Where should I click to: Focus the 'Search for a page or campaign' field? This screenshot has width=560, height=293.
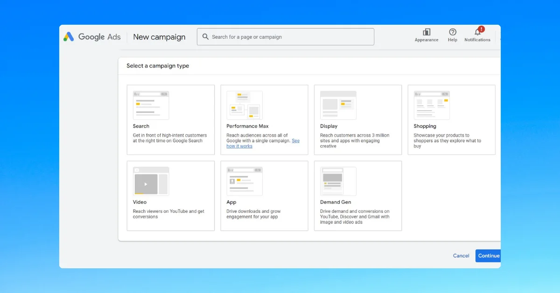[286, 37]
